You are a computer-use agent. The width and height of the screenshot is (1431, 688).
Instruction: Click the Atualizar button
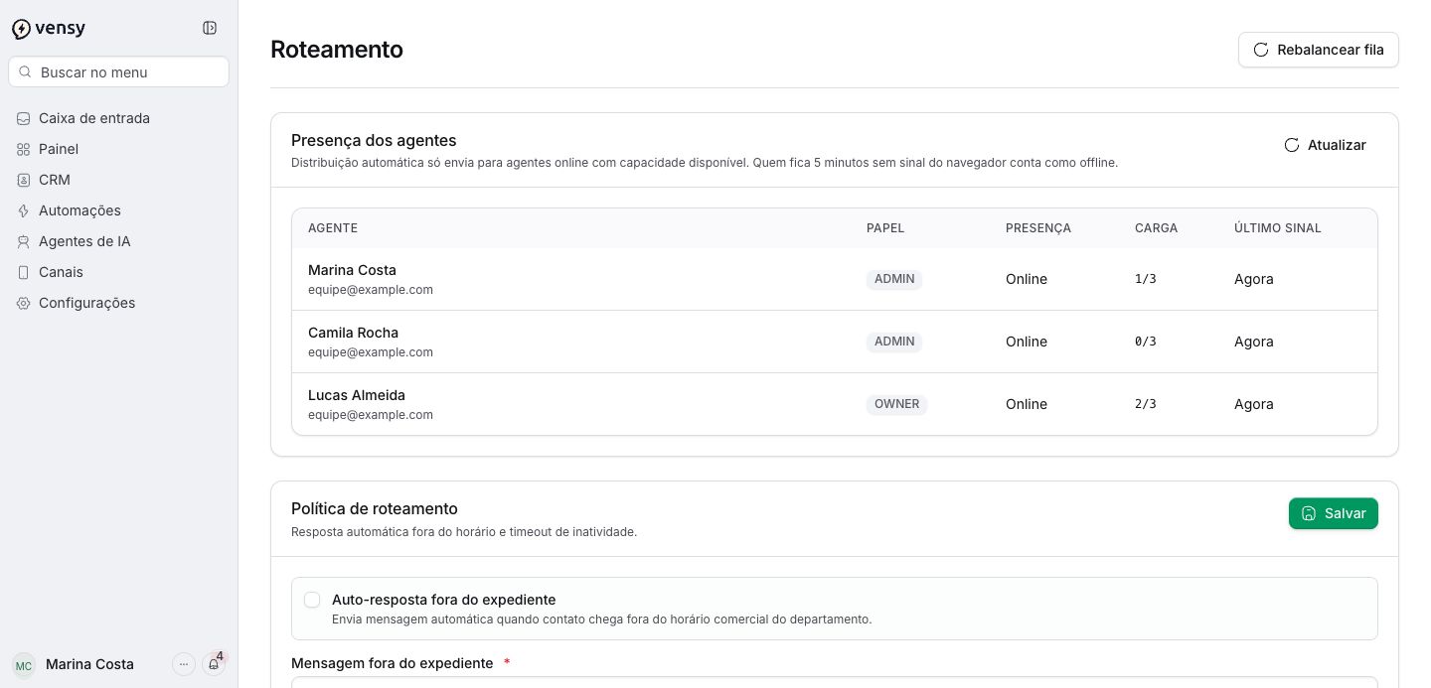click(1325, 145)
